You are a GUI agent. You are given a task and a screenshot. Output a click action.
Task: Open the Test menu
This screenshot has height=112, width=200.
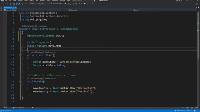pyautogui.click(x=37, y=1)
